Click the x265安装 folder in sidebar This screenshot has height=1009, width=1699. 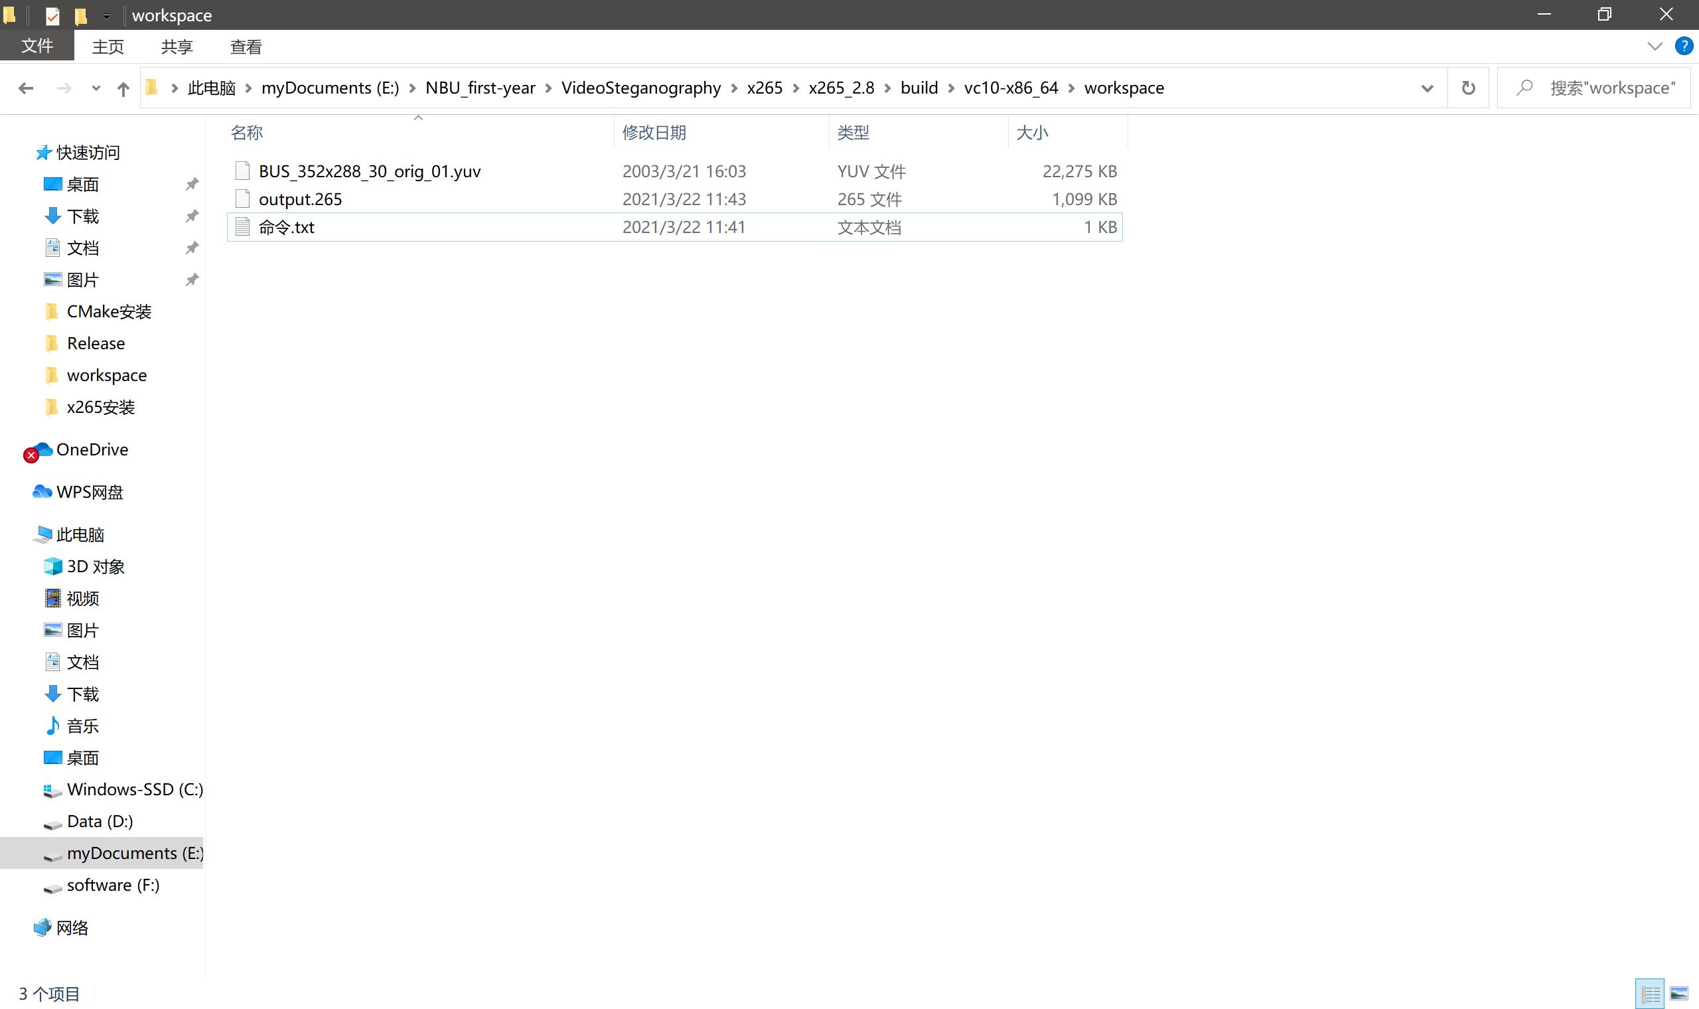pos(101,406)
